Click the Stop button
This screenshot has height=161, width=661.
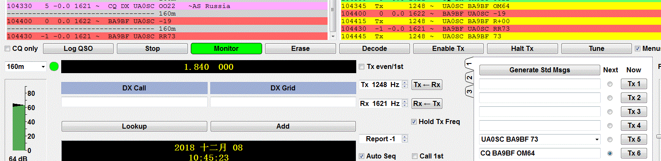click(152, 48)
